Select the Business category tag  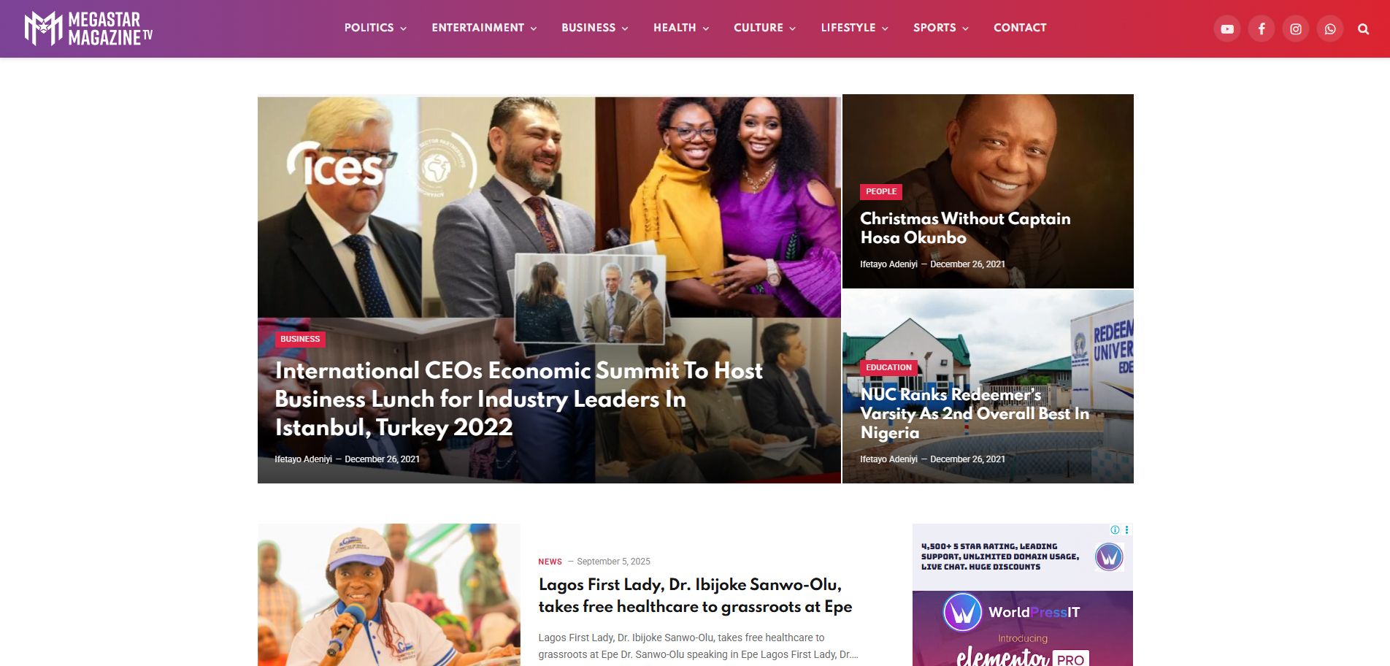[x=300, y=339]
